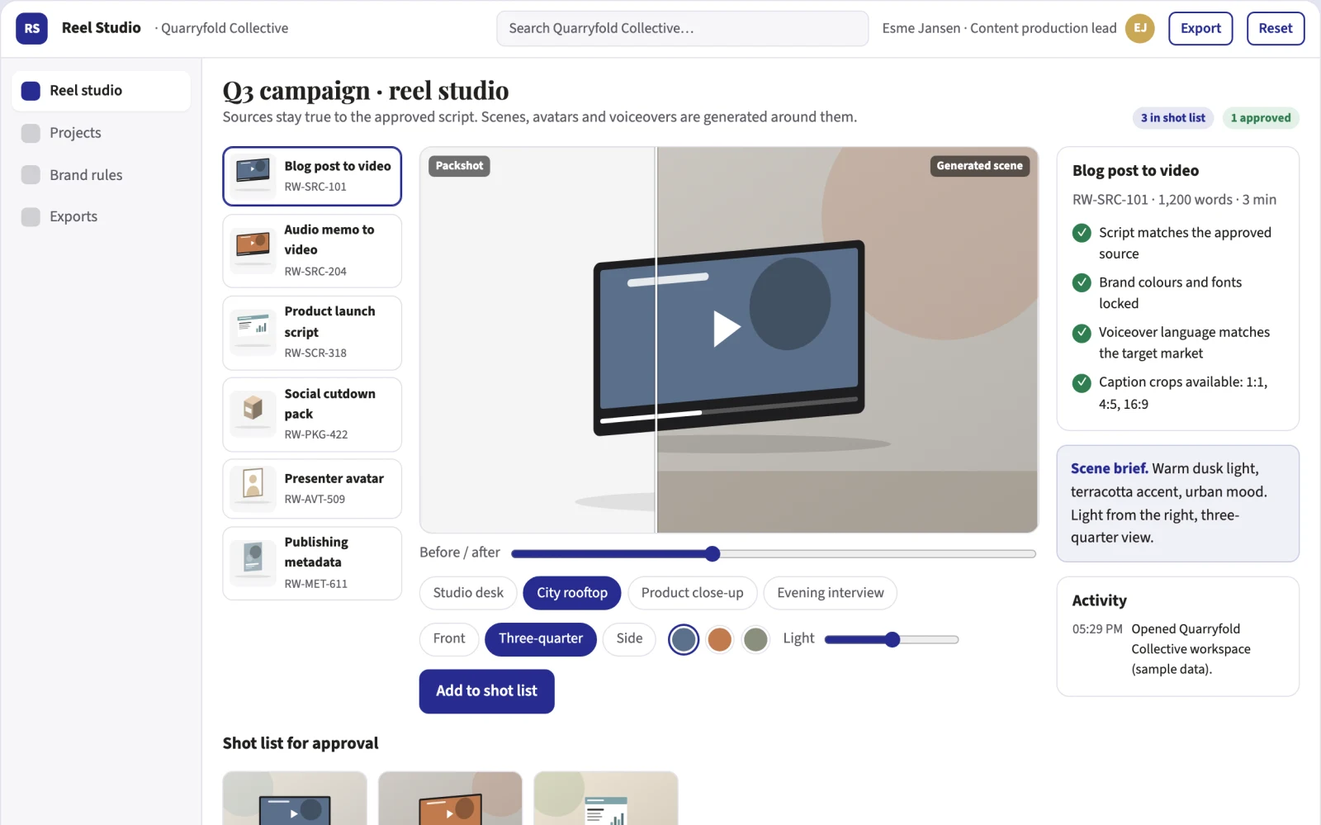Click the 1 approved badge
Screen dimensions: 1321x825
pos(1261,118)
